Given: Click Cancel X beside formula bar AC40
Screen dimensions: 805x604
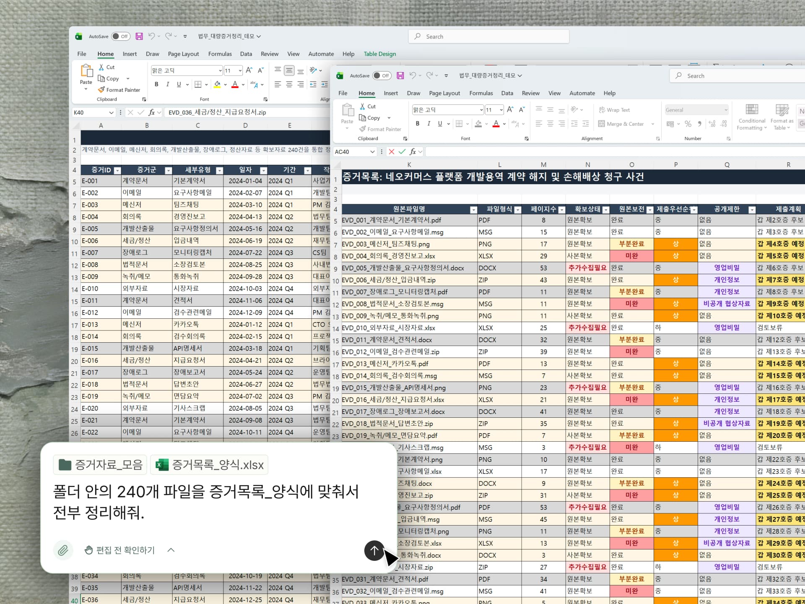Looking at the screenshot, I should 391,151.
